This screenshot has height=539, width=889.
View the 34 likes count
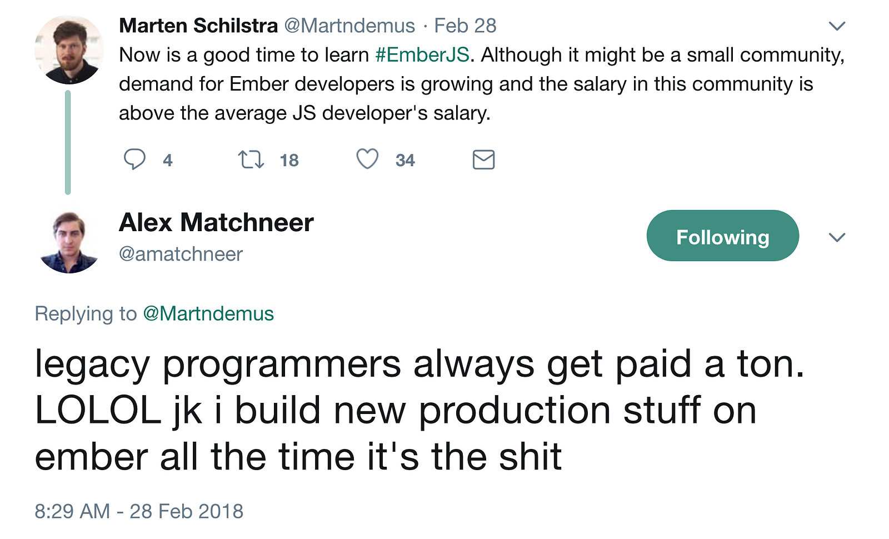405,161
